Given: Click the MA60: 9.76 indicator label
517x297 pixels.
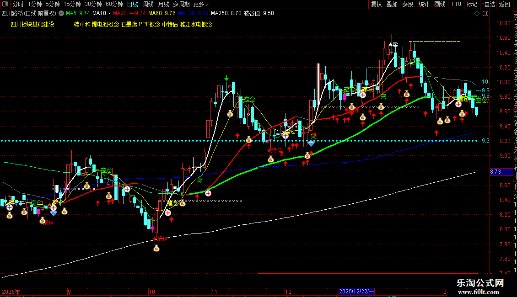Looking at the screenshot, I should point(162,13).
